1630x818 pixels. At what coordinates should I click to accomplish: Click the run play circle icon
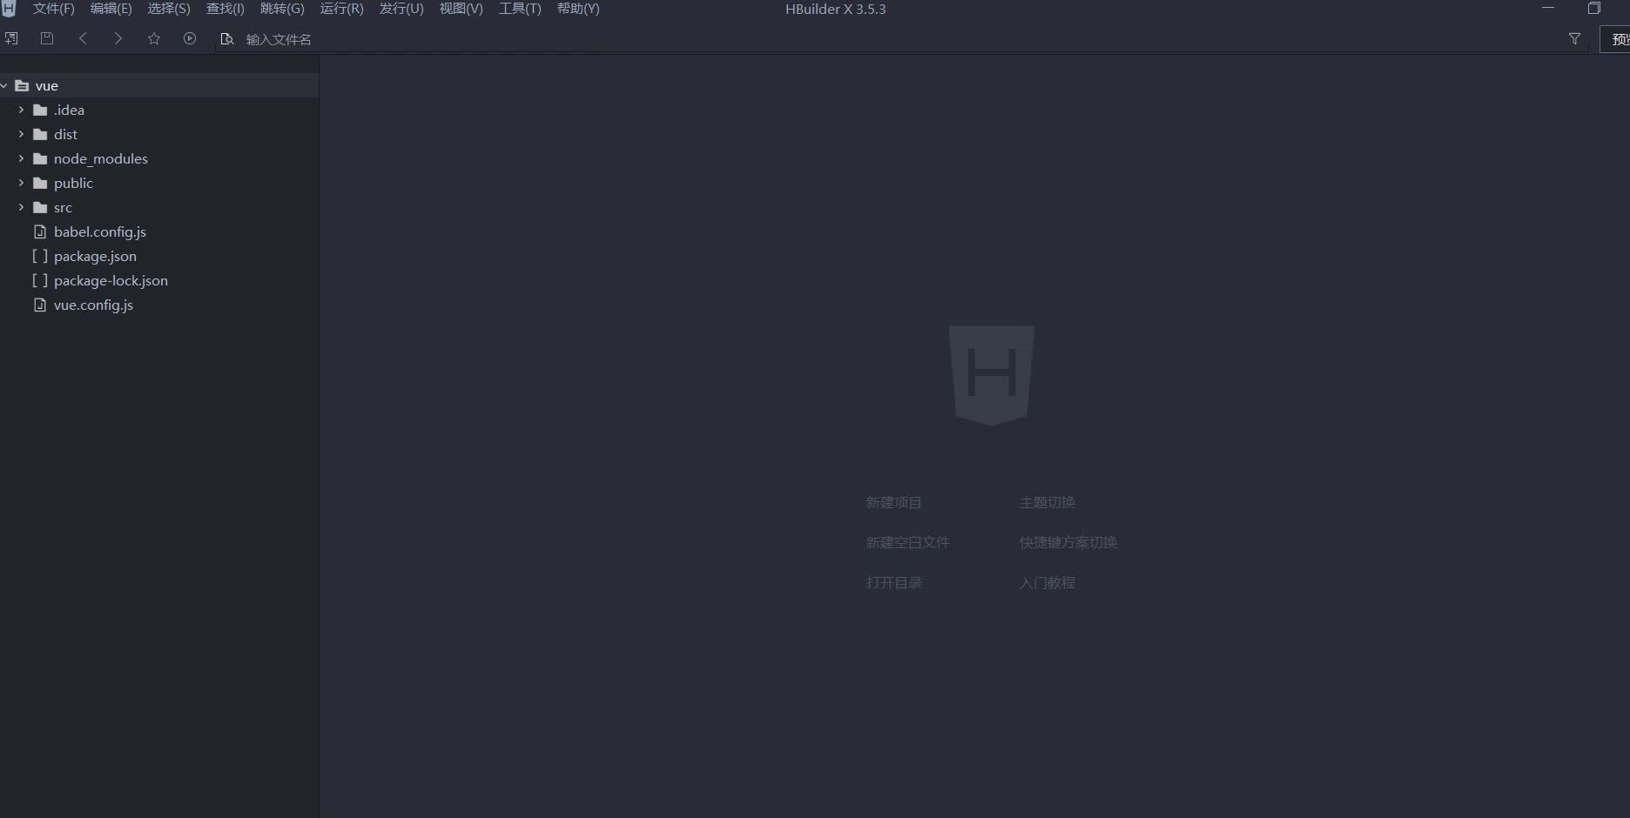tap(190, 38)
